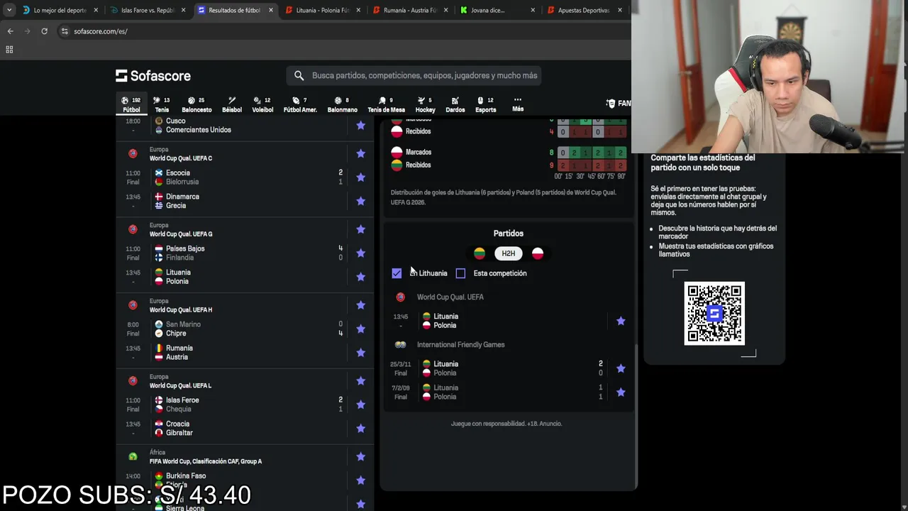The image size is (908, 511).
Task: Open the Hockey sport category
Action: tap(425, 104)
